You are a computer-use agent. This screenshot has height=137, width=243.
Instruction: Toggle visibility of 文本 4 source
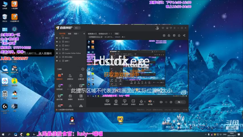click(x=57, y=38)
